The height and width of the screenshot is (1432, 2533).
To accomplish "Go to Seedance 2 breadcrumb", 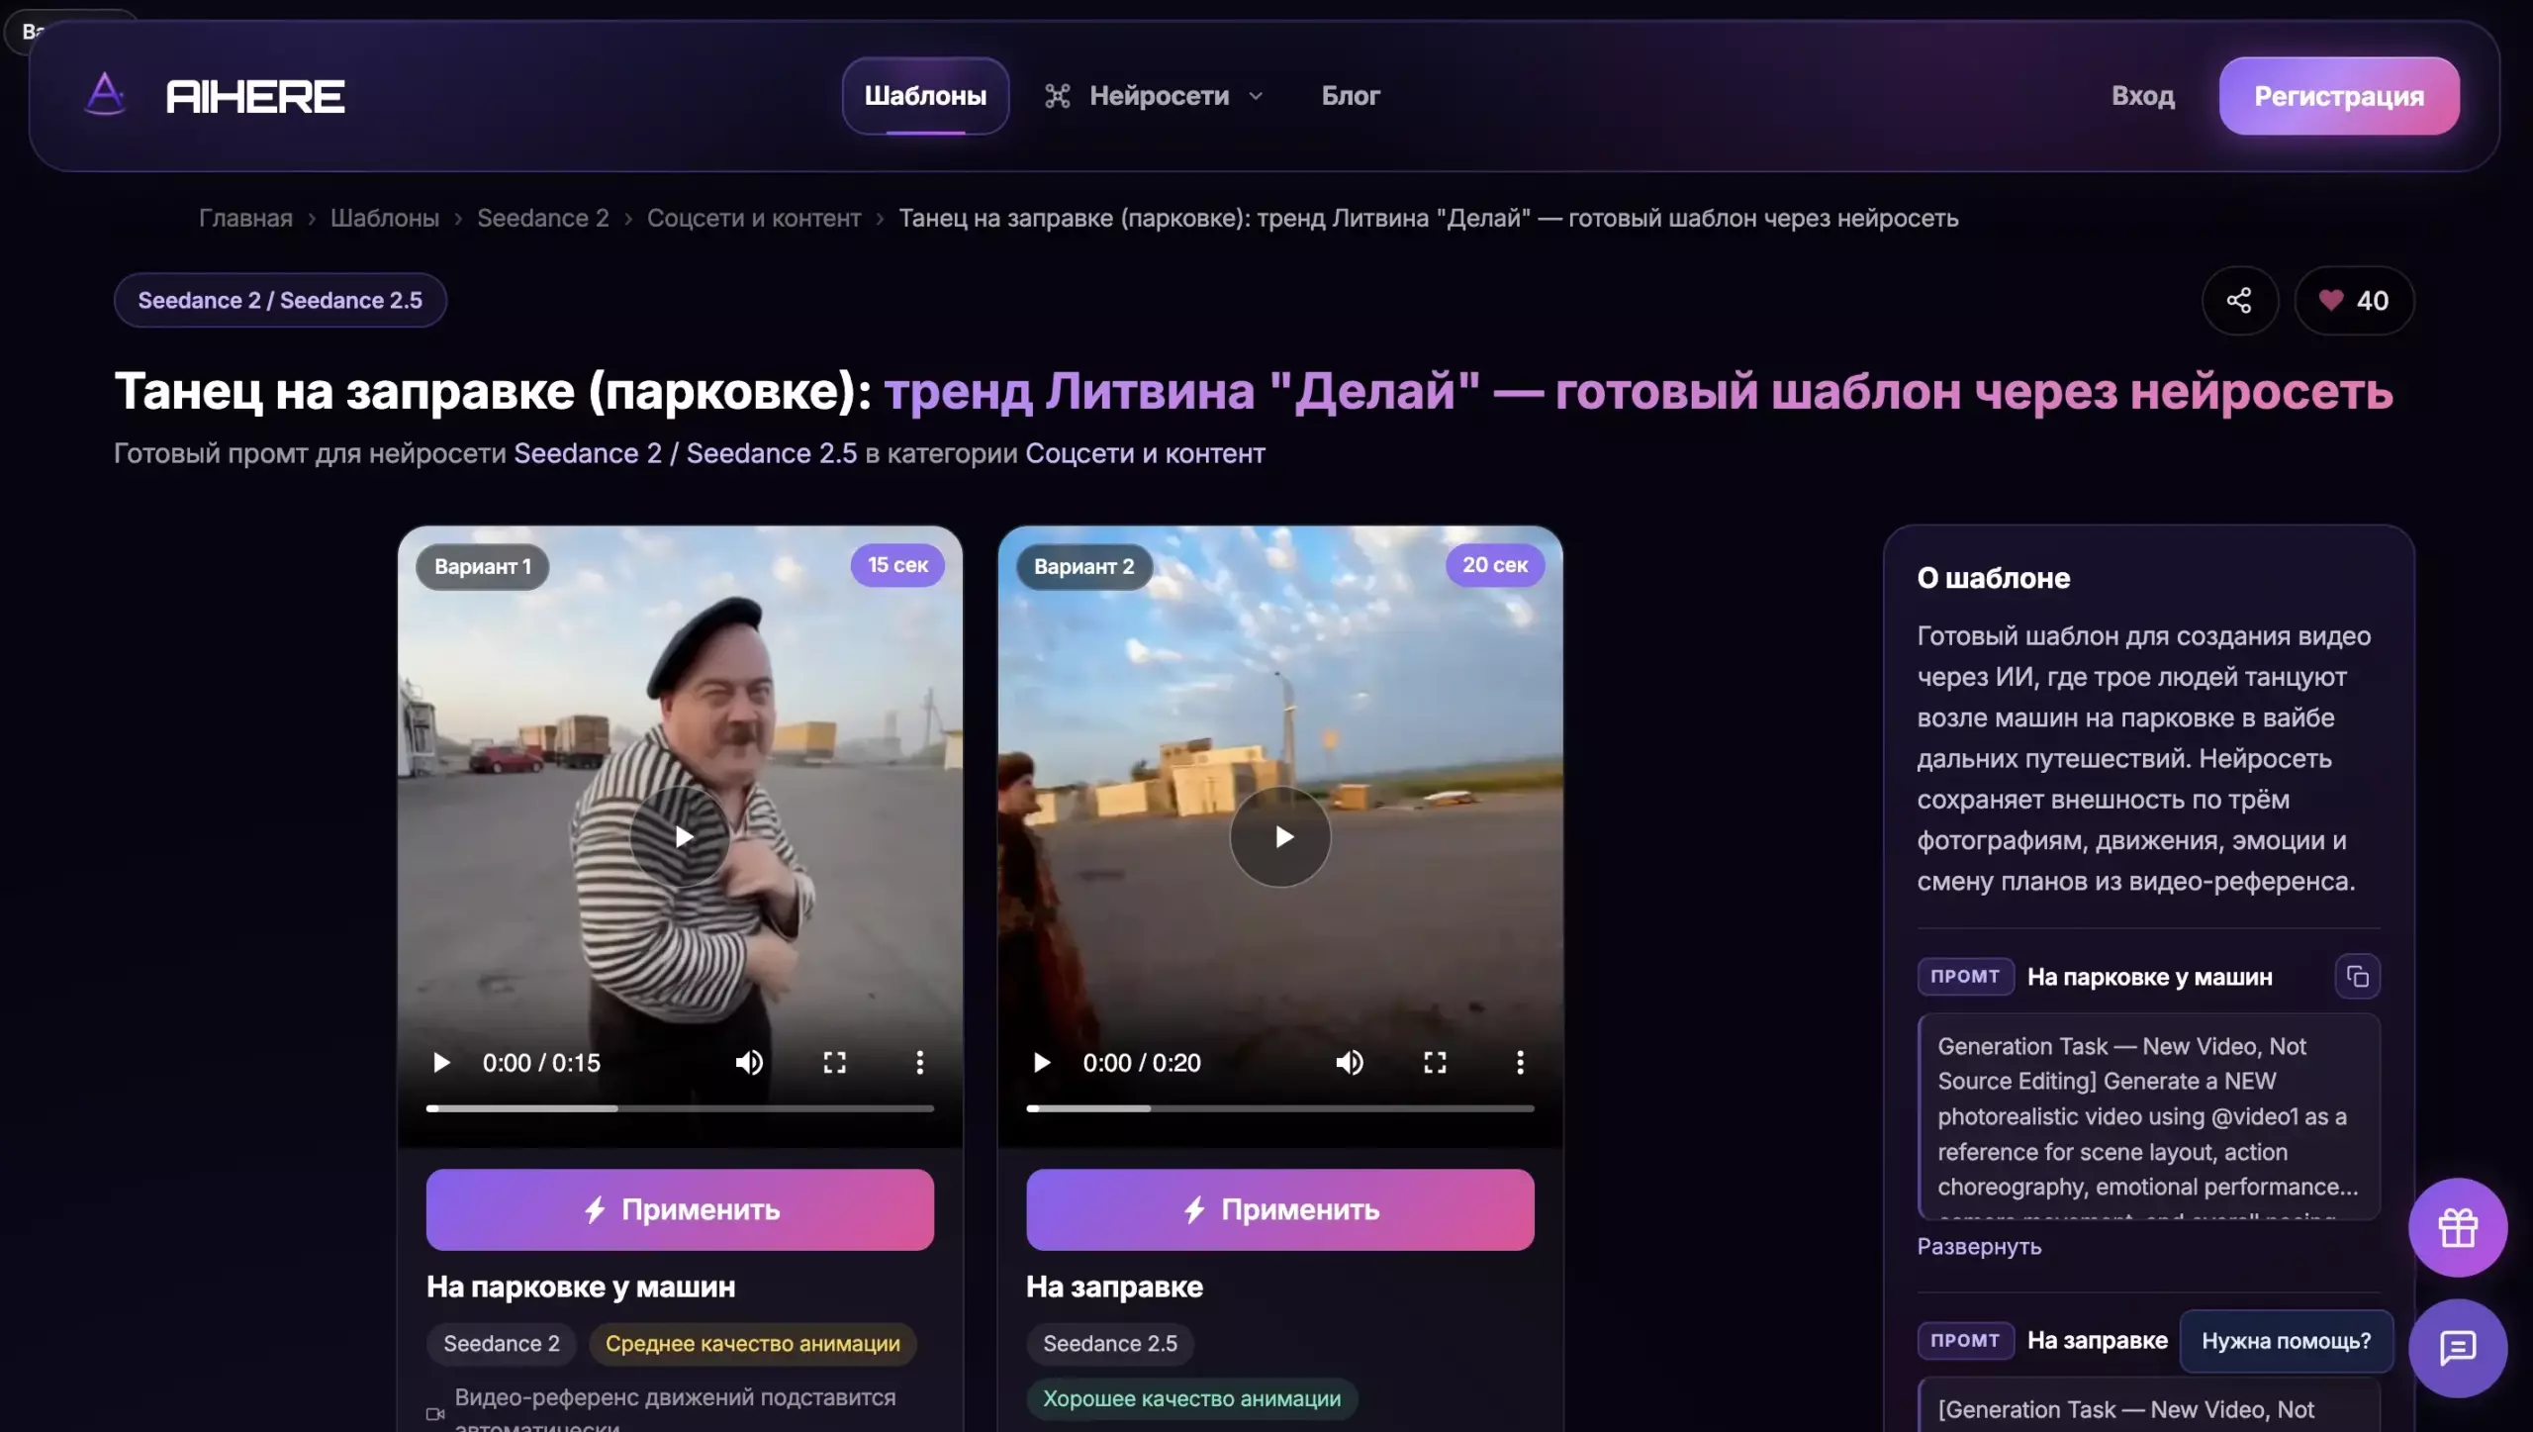I will (543, 218).
